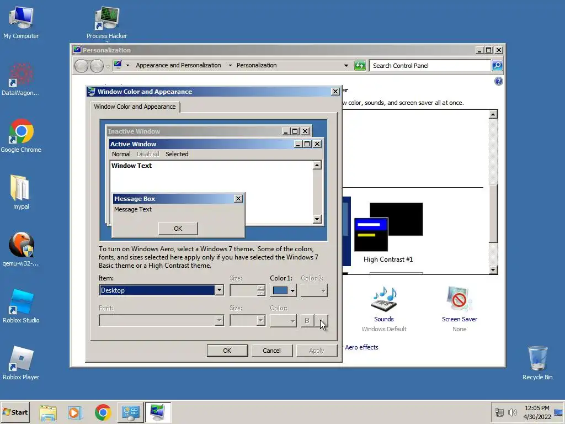Select the Recycle Bin icon
565x424 pixels.
pyautogui.click(x=537, y=363)
